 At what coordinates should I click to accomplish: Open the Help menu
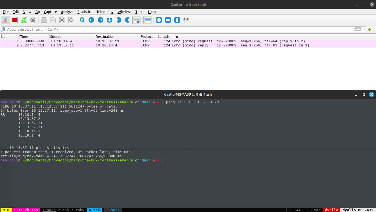(152, 12)
